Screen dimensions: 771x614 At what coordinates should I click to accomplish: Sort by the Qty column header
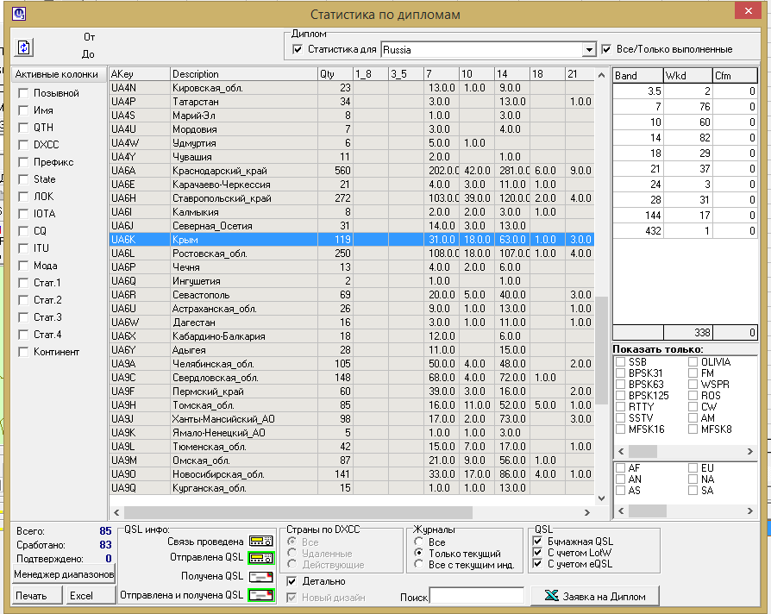(x=335, y=75)
